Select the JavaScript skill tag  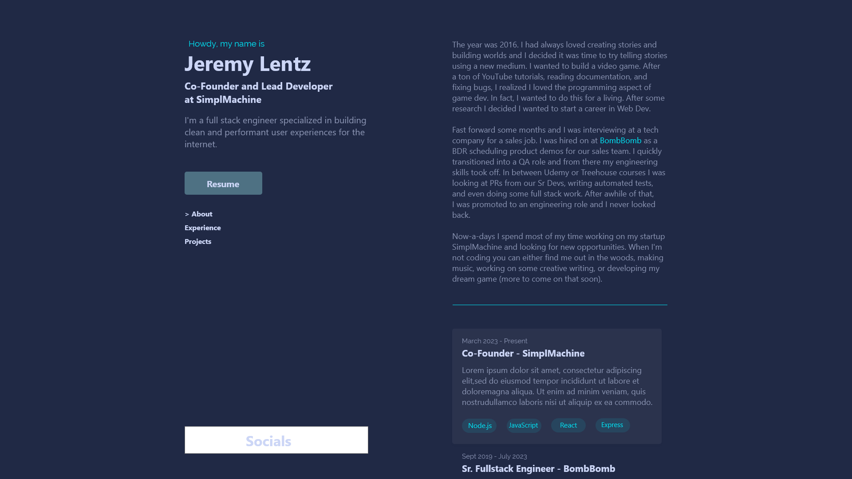tap(524, 425)
